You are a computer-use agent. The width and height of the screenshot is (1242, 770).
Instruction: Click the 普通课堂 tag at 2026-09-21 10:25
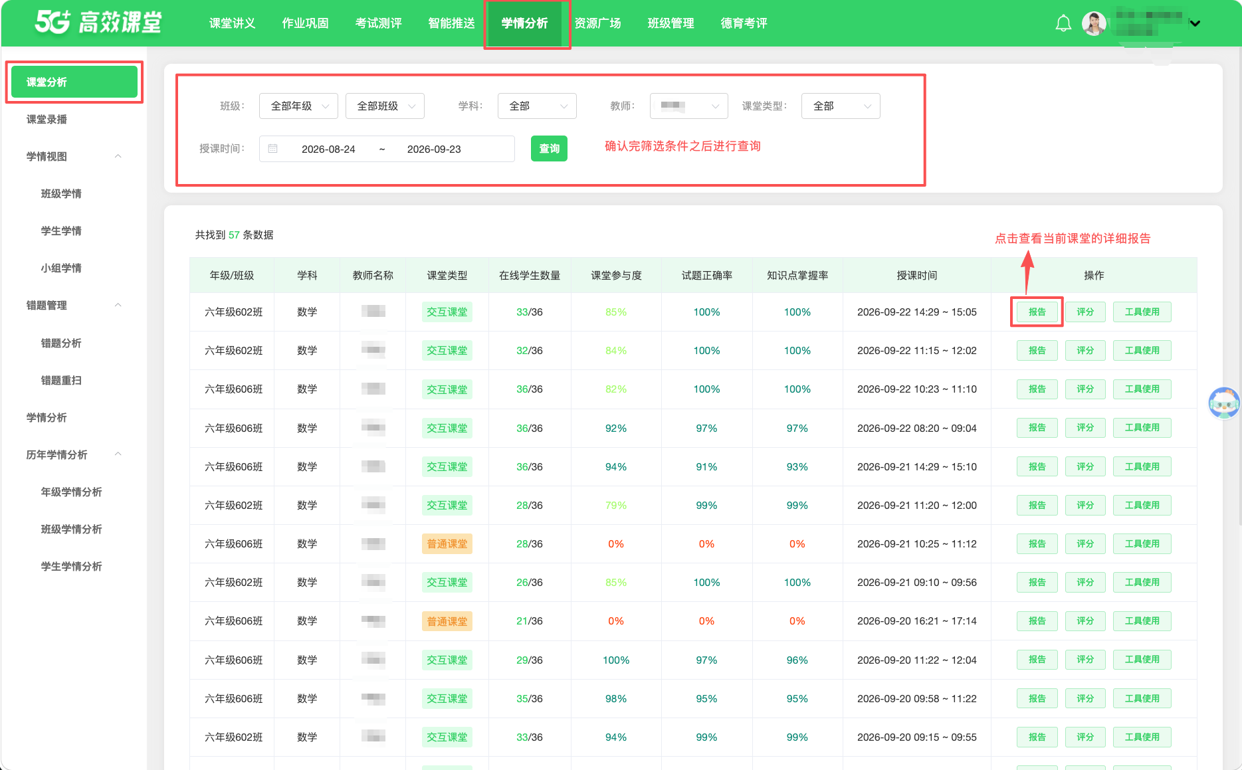(x=447, y=544)
